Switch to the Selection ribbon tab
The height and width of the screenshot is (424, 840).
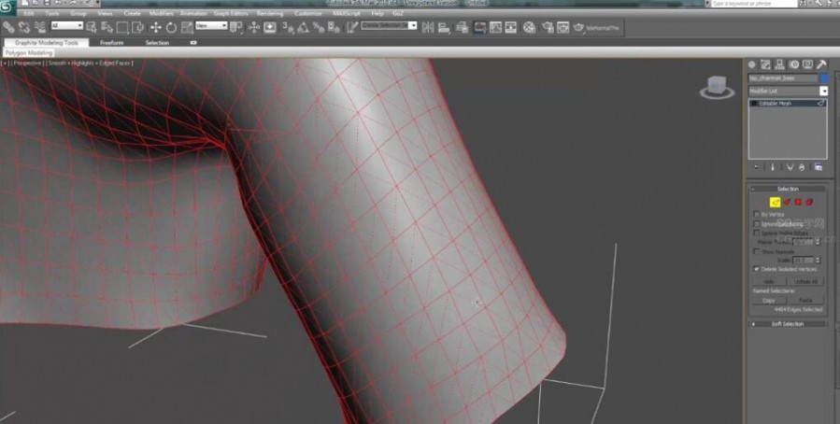tap(157, 42)
